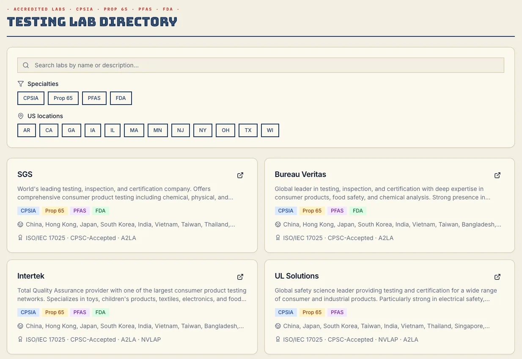Open Bureau Veritas external link icon

(x=497, y=175)
